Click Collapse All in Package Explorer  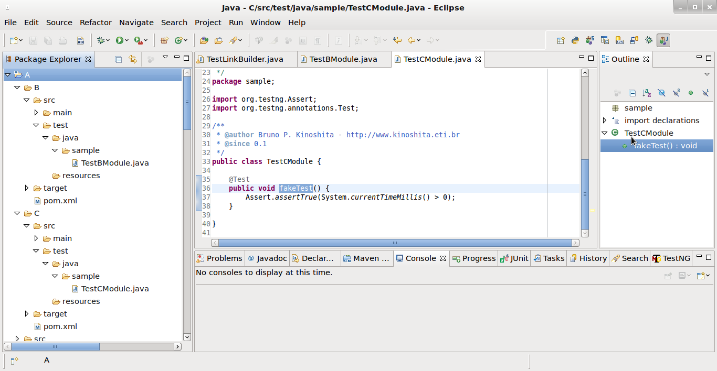[x=119, y=59]
